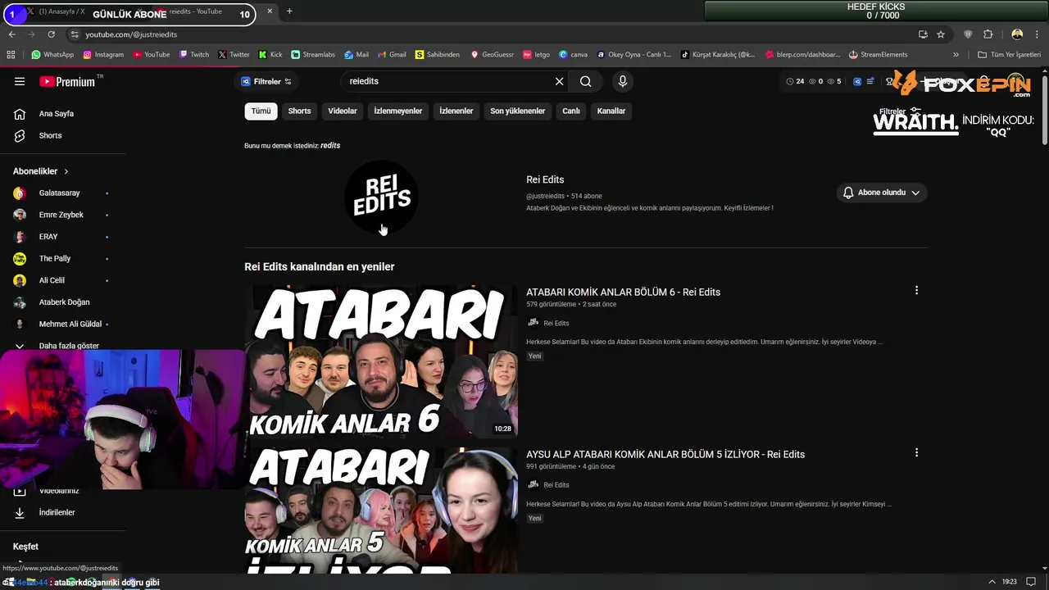Go to YouTube Premium home logo

pyautogui.click(x=67, y=81)
